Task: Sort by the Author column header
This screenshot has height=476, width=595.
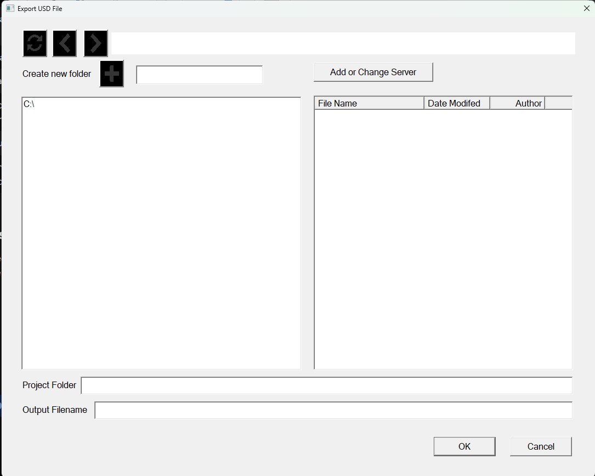Action: (517, 103)
